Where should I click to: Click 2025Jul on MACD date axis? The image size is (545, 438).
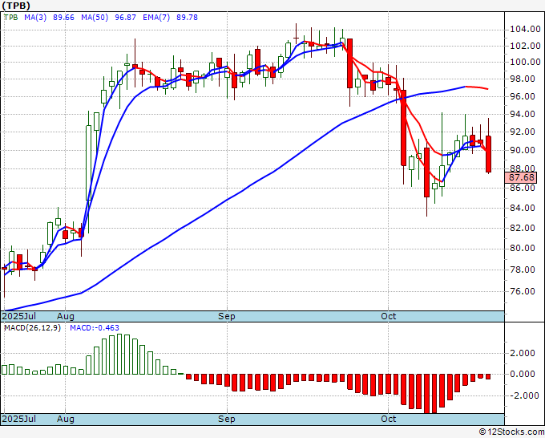pyautogui.click(x=19, y=419)
